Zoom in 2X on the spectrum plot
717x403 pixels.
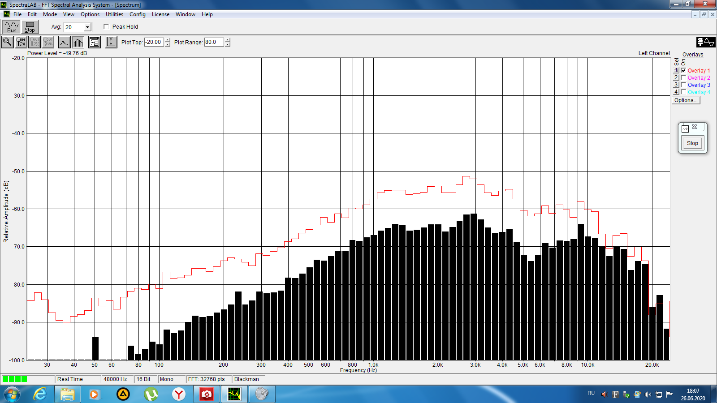[21, 42]
